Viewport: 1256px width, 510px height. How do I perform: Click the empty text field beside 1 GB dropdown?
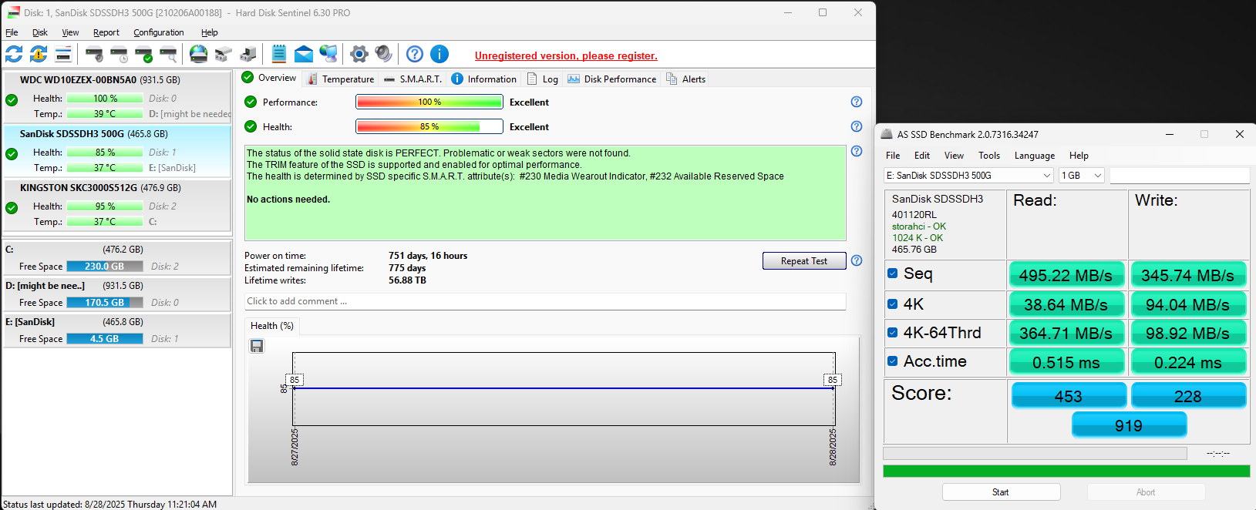(x=1179, y=176)
